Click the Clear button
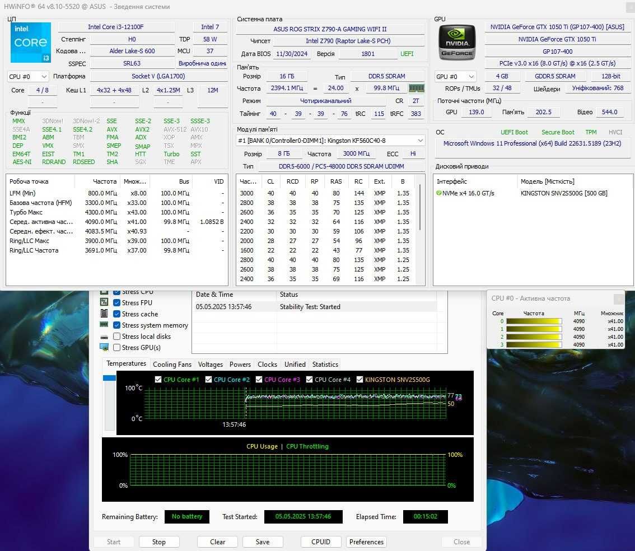Viewport: 635px width, 551px height. tap(217, 541)
